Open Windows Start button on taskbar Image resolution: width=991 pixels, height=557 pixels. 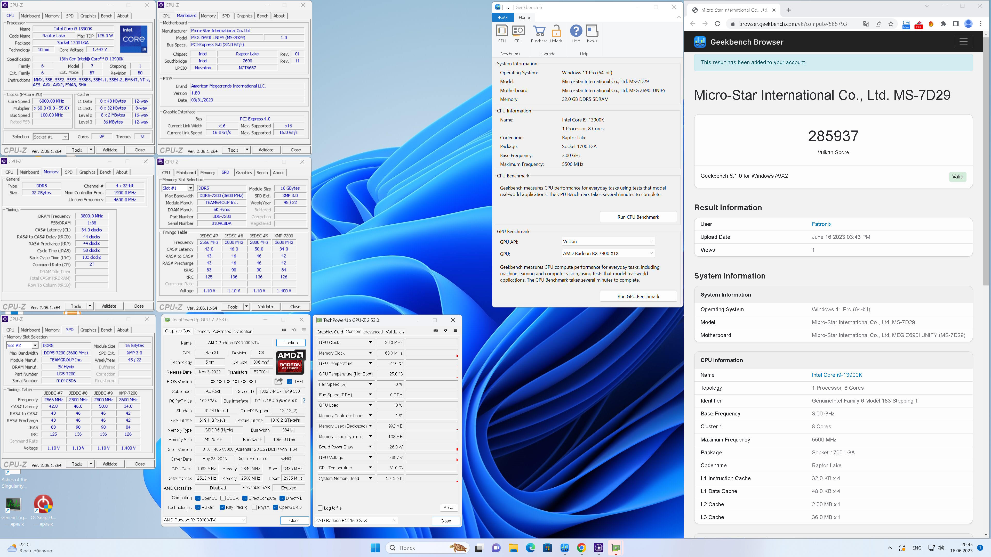tap(375, 548)
